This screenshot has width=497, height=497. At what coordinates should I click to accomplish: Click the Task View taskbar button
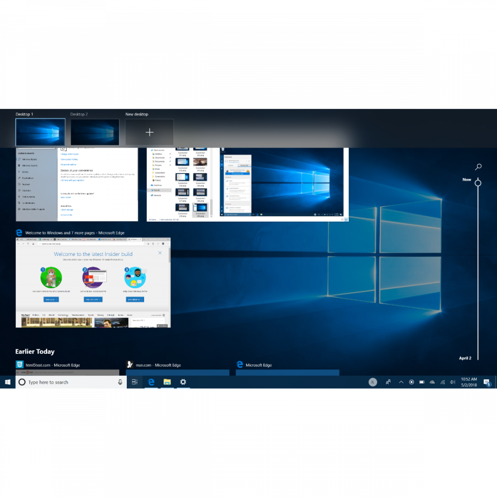coord(135,382)
